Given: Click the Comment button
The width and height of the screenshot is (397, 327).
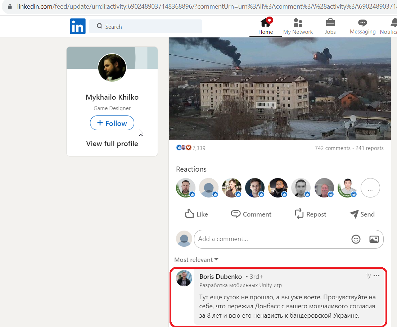Looking at the screenshot, I should coord(251,214).
